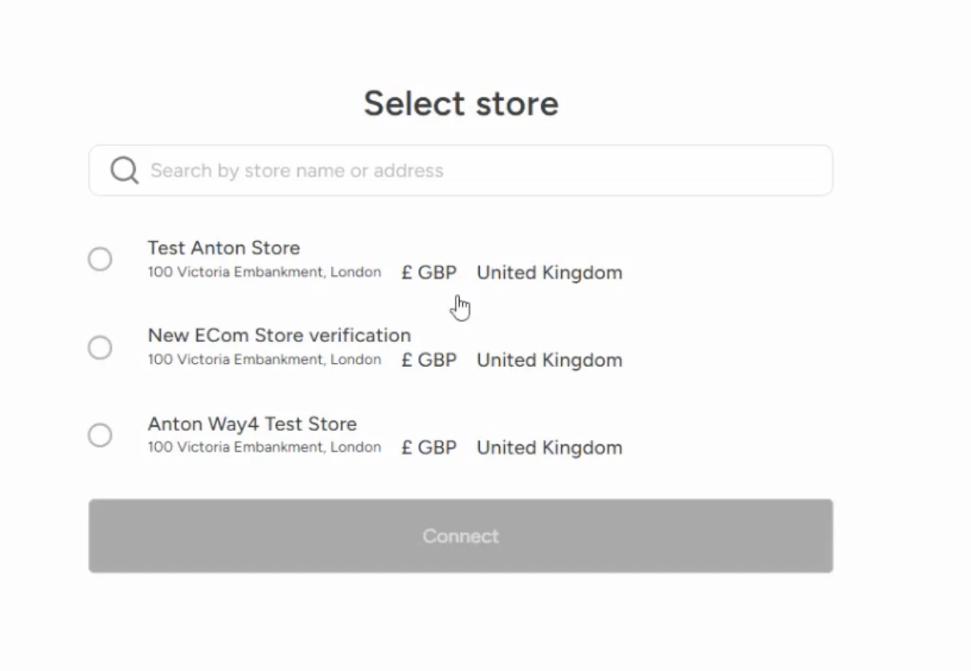
Task: Click United Kingdom in the Test Anton Store row
Action: tap(549, 273)
